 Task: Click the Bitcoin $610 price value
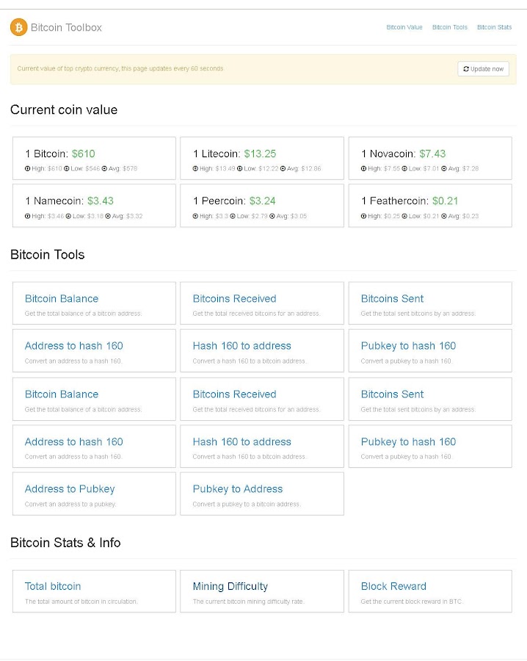coord(83,153)
